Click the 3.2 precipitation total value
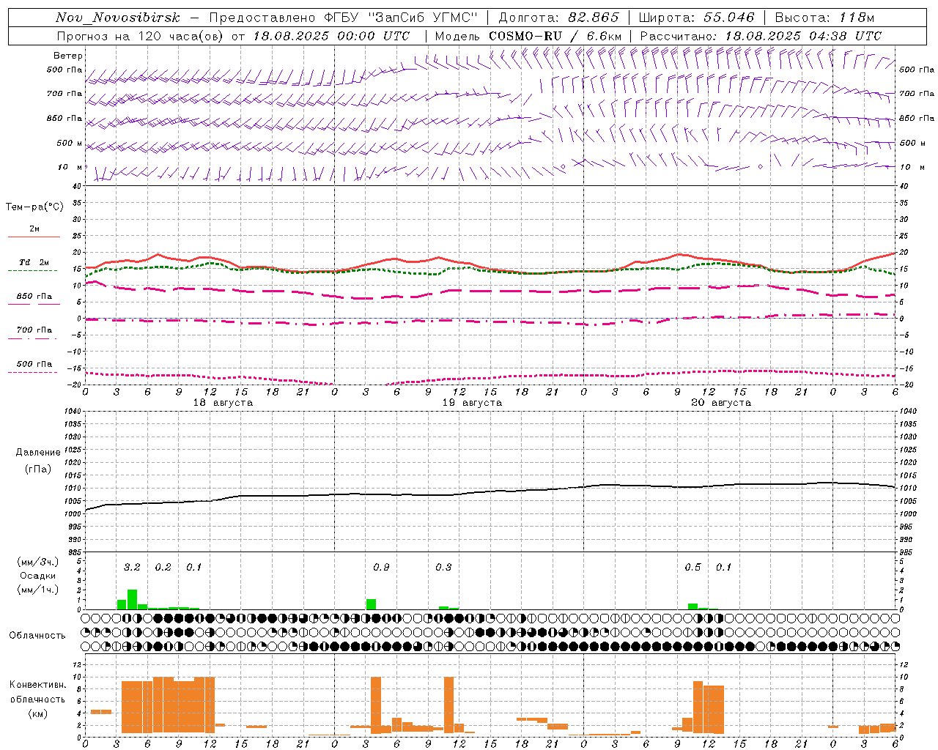Screen dimensions: 938x750 (x=132, y=567)
